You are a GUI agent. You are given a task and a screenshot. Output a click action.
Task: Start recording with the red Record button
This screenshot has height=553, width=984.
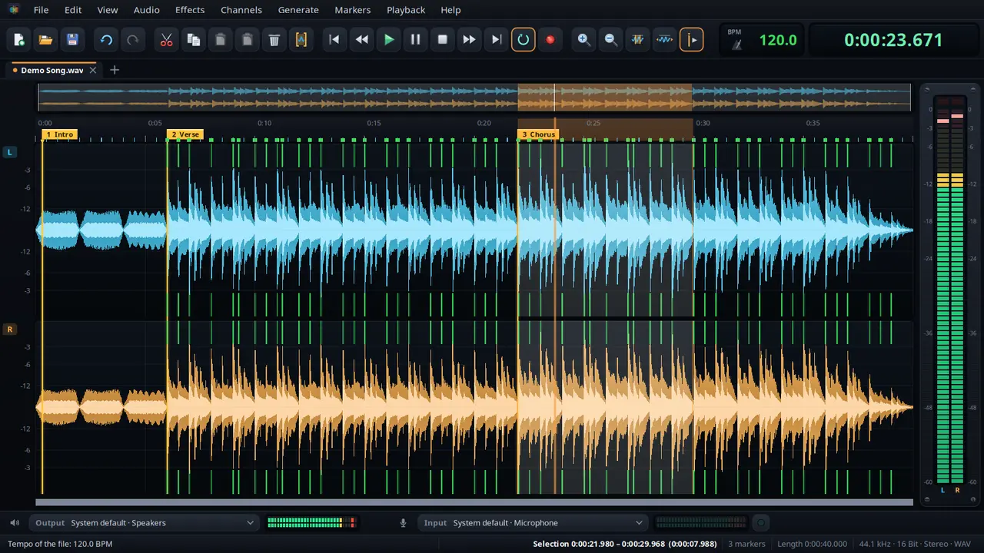pos(550,40)
